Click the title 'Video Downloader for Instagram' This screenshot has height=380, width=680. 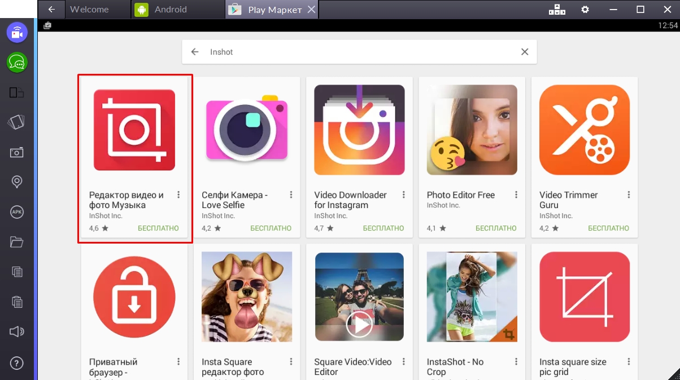tap(350, 200)
